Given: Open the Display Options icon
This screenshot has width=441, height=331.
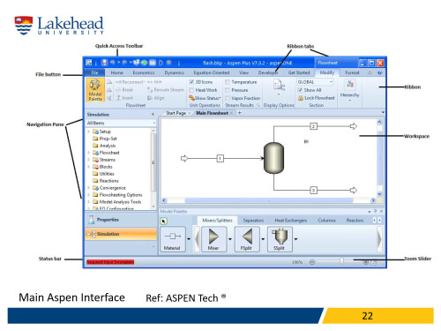Looking at the screenshot, I should (x=279, y=85).
